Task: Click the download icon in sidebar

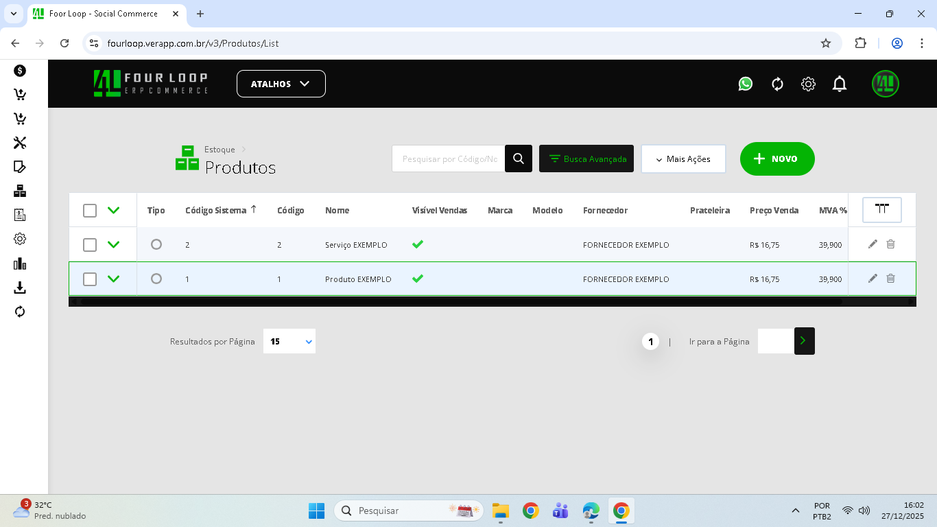Action: coord(20,288)
